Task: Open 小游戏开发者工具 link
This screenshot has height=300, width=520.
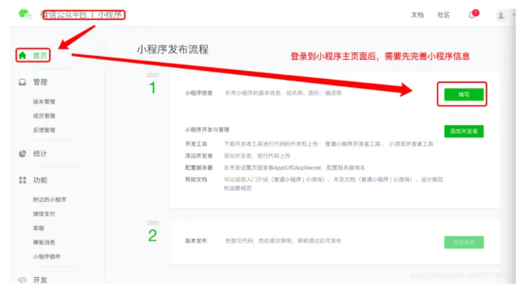Action: point(411,144)
